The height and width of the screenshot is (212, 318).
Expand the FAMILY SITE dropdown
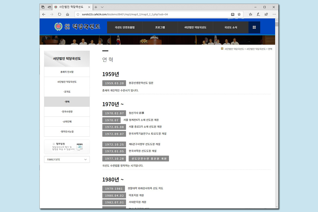click(67, 160)
